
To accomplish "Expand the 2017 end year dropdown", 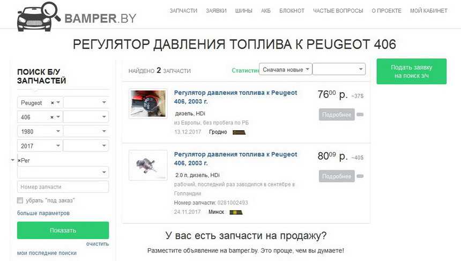I will (x=40, y=146).
